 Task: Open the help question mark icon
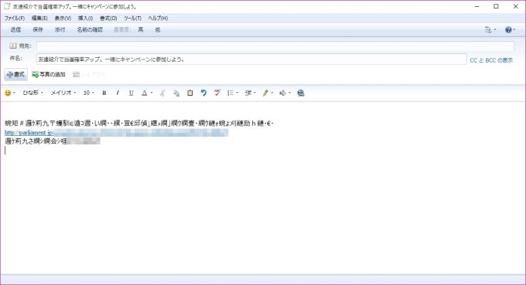[x=508, y=30]
